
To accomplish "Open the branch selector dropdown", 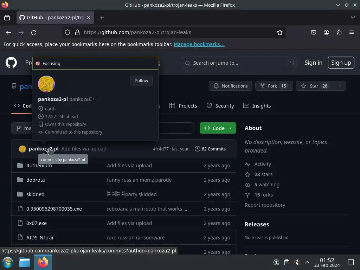I will [x=22, y=128].
